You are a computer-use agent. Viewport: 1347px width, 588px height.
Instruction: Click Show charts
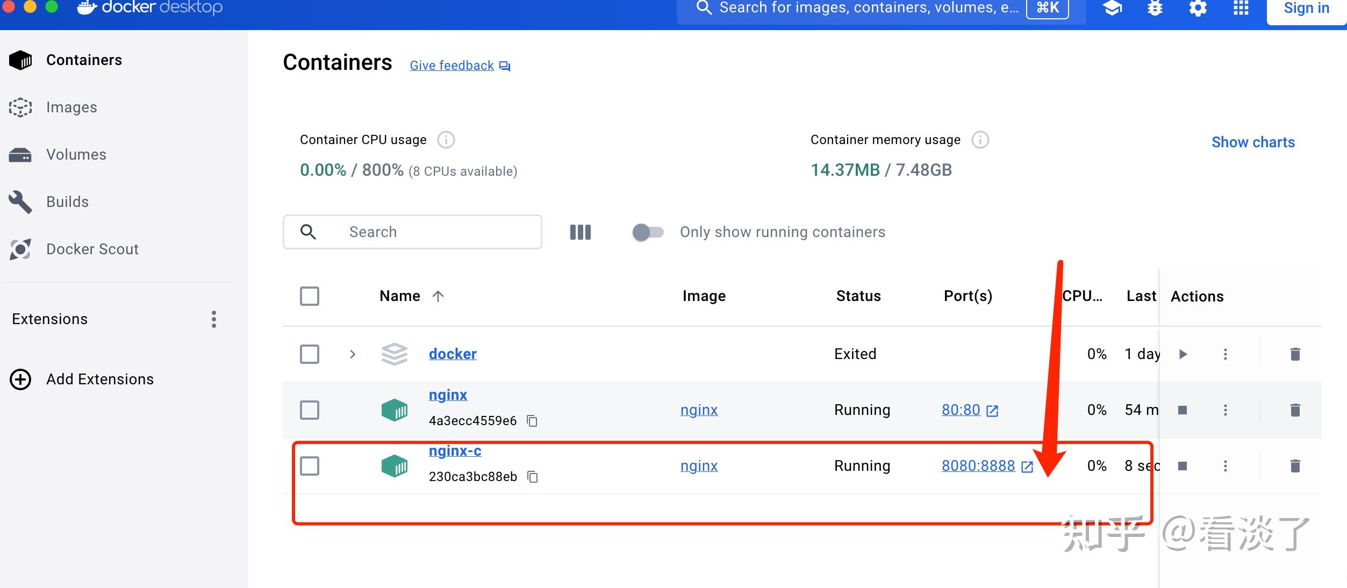[1252, 142]
